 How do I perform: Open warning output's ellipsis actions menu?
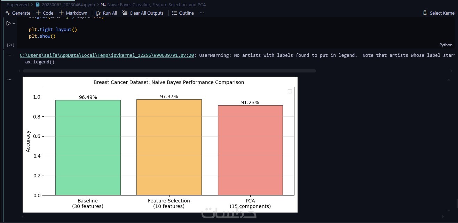tap(9, 55)
